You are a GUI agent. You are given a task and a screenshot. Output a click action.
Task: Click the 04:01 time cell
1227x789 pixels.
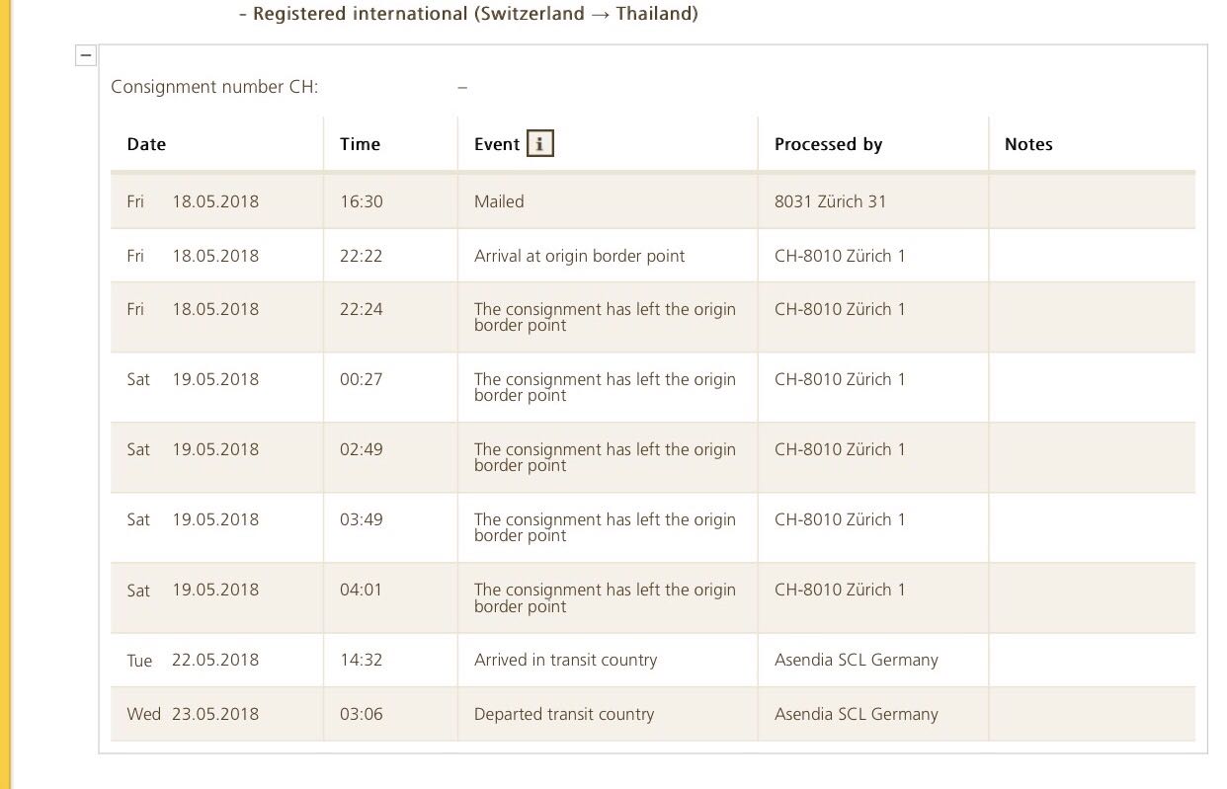(361, 590)
